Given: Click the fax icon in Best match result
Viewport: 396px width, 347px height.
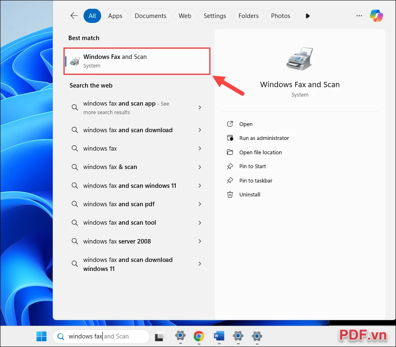Looking at the screenshot, I should tap(75, 61).
